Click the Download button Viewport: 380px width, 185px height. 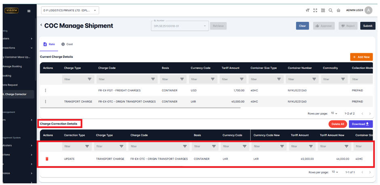click(361, 124)
